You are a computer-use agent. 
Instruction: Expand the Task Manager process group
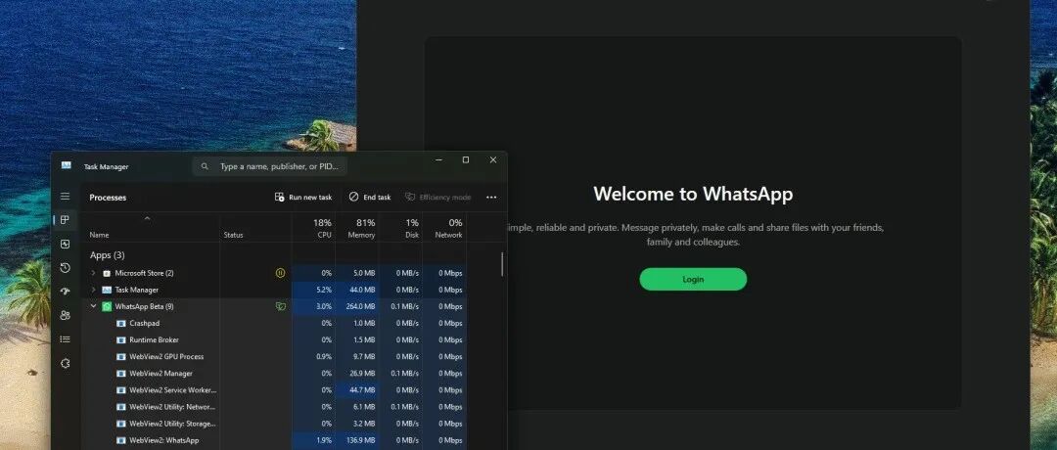94,290
